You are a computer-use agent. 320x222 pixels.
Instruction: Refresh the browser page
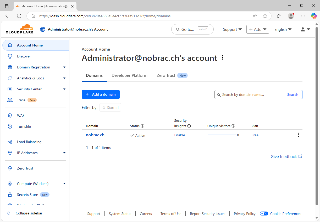(19, 16)
